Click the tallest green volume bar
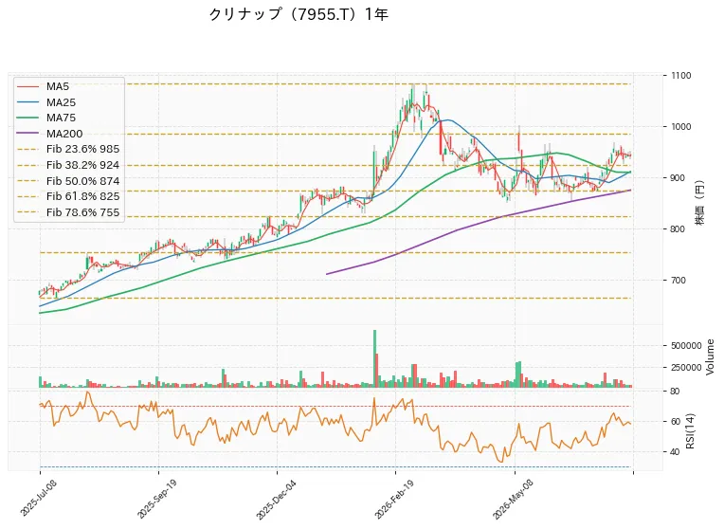The image size is (724, 529). [375, 358]
